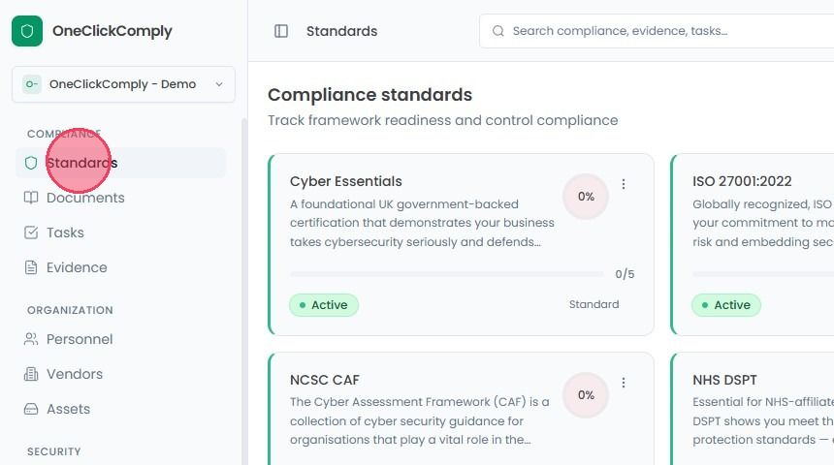Click Cyber Essentials progress bar
This screenshot has width=834, height=465.
[447, 274]
